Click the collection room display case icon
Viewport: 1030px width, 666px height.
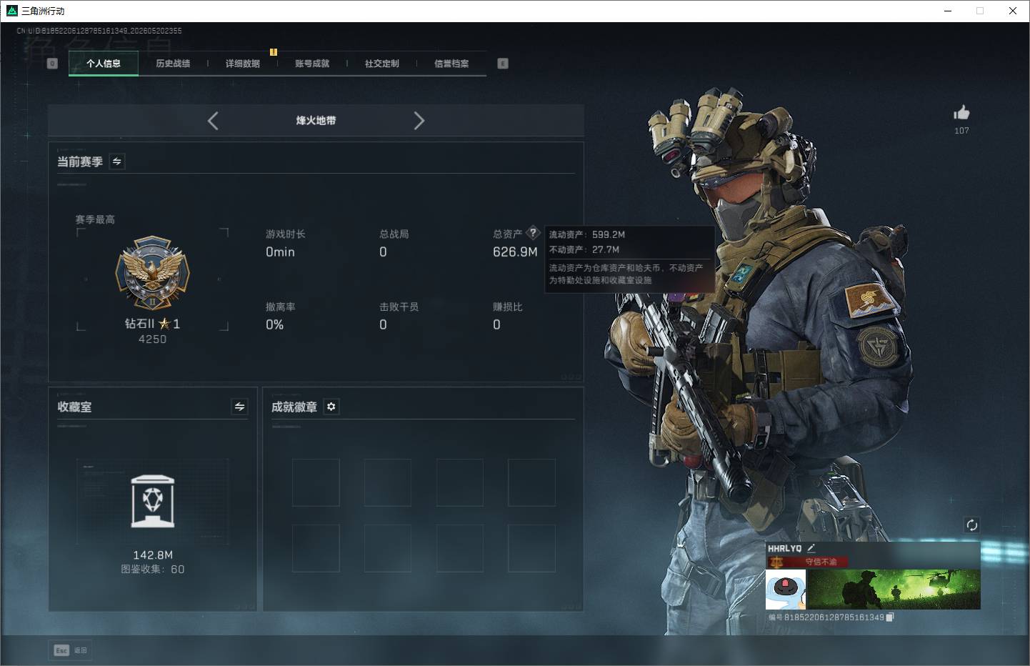click(x=153, y=502)
